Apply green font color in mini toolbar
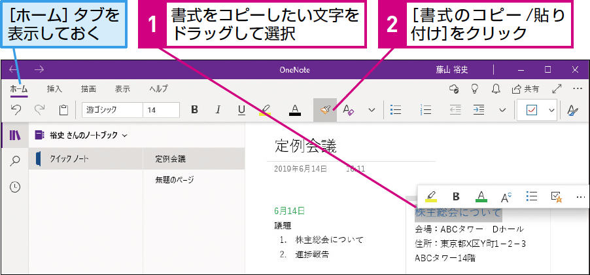The image size is (590, 275). [x=481, y=196]
